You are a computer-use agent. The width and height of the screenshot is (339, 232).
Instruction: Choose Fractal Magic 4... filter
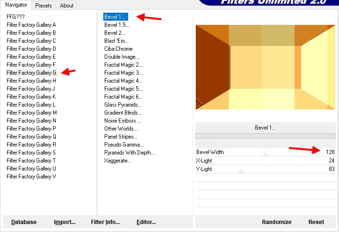pyautogui.click(x=123, y=81)
